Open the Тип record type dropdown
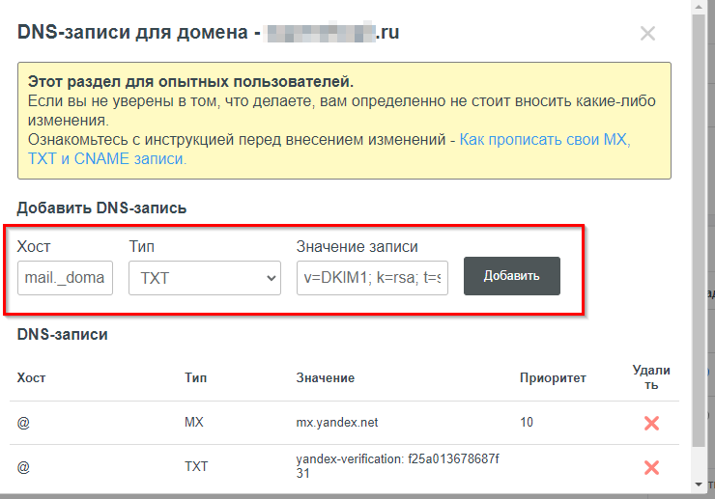715x499 pixels. tap(204, 279)
